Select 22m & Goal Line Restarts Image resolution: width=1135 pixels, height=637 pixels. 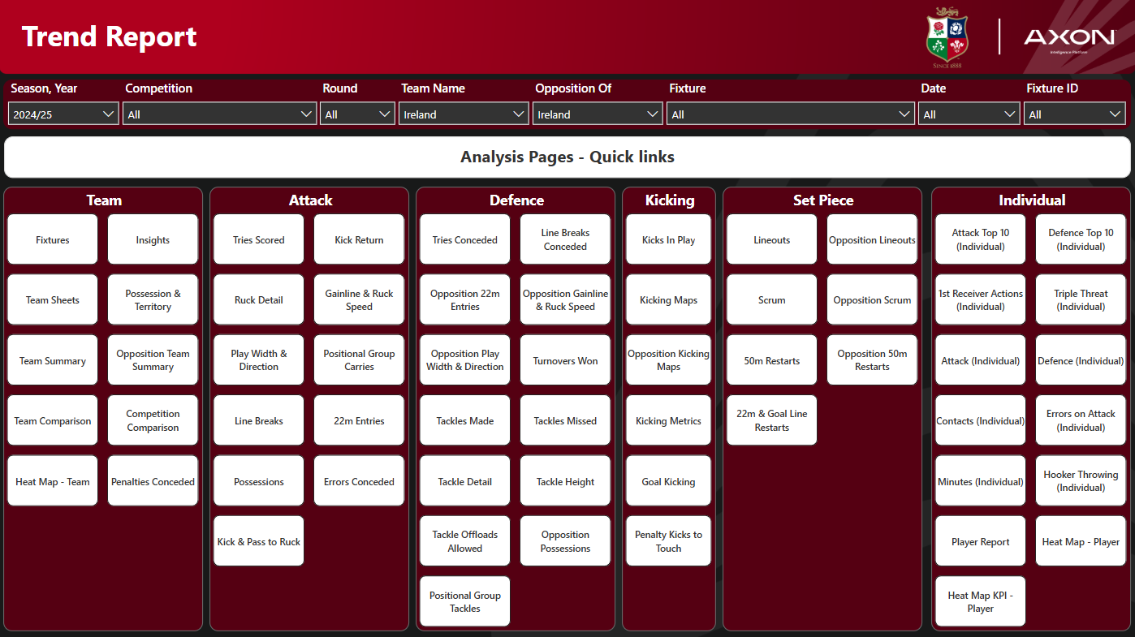[771, 420]
